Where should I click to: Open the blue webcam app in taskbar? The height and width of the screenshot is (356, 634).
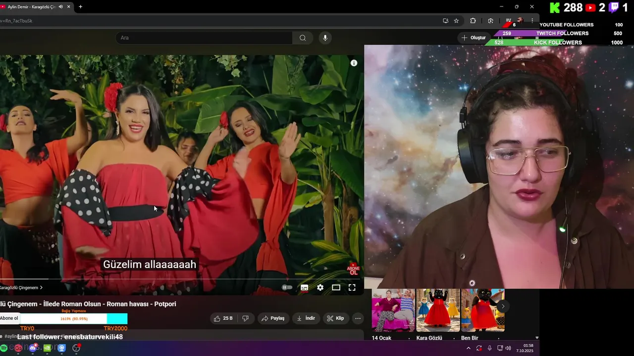[61, 348]
